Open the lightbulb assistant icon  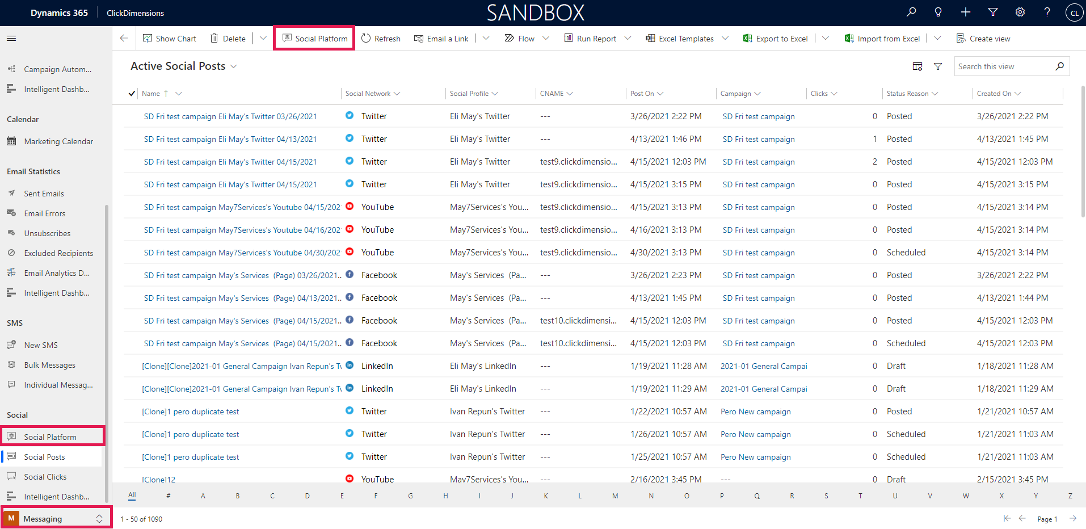point(938,12)
